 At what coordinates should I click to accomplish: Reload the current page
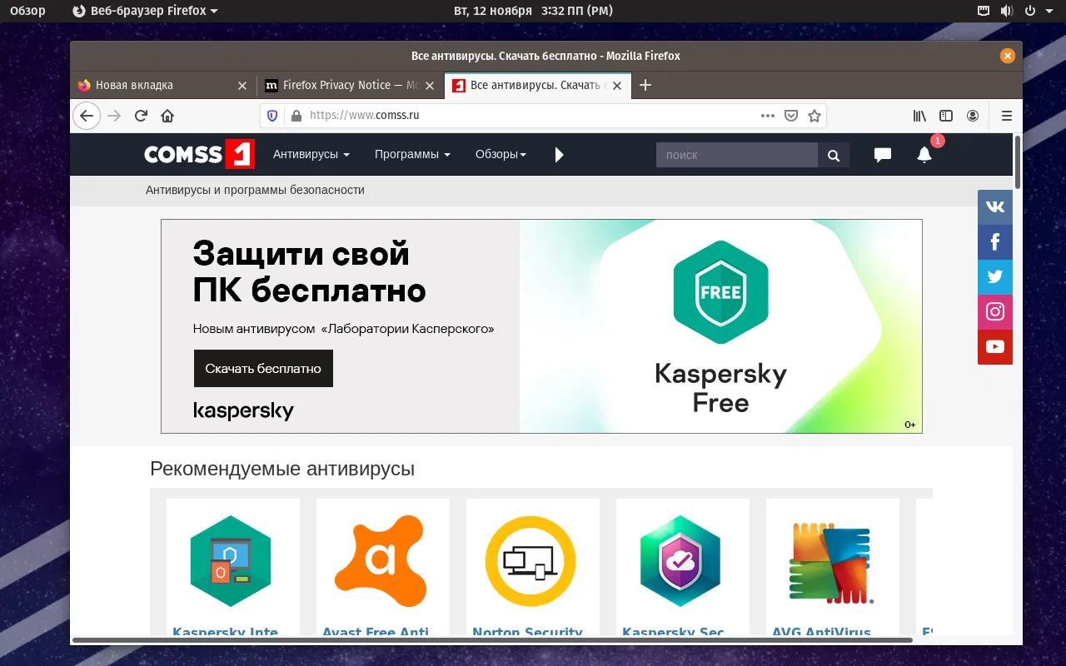pyautogui.click(x=141, y=116)
